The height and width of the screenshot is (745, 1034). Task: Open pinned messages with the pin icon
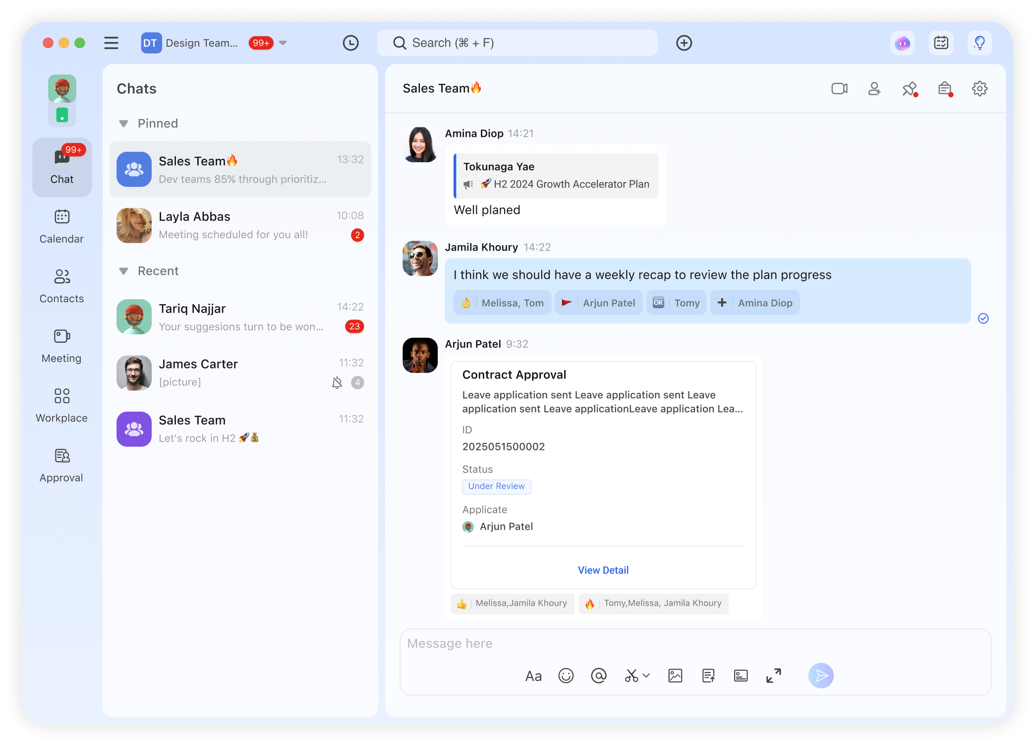(909, 89)
